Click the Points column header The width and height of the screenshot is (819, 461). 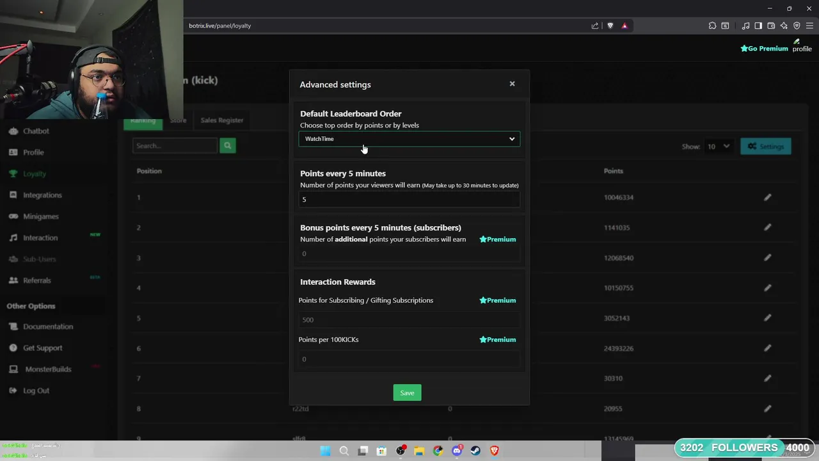click(613, 171)
